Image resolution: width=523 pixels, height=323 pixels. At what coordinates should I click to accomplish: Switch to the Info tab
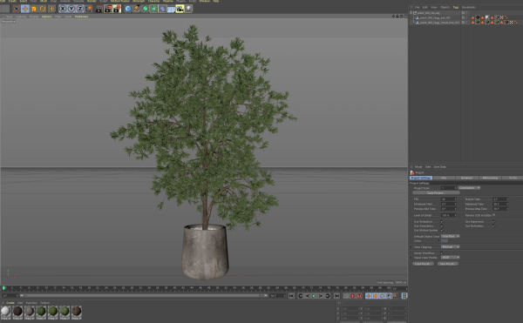[x=444, y=178]
